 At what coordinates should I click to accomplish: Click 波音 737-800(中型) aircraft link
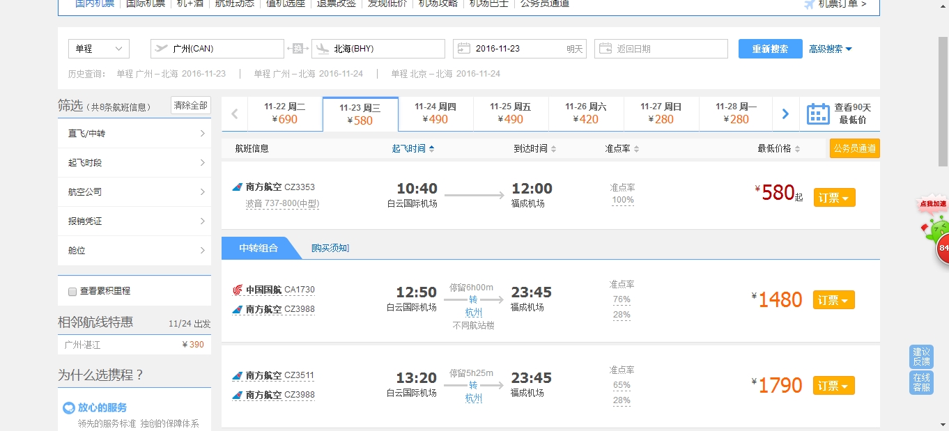point(282,204)
